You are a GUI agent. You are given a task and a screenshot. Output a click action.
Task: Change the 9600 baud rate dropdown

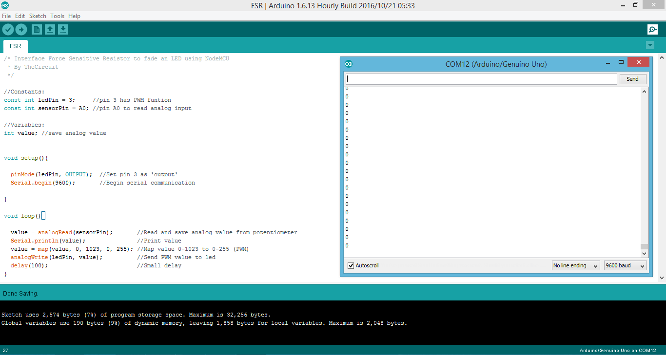tap(625, 265)
